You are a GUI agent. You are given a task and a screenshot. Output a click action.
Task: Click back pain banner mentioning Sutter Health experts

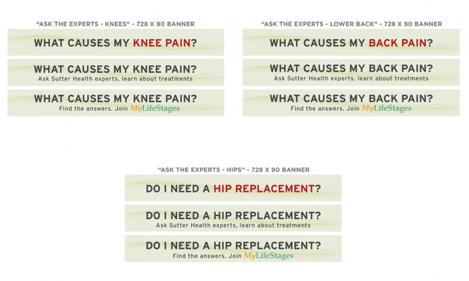(351, 72)
